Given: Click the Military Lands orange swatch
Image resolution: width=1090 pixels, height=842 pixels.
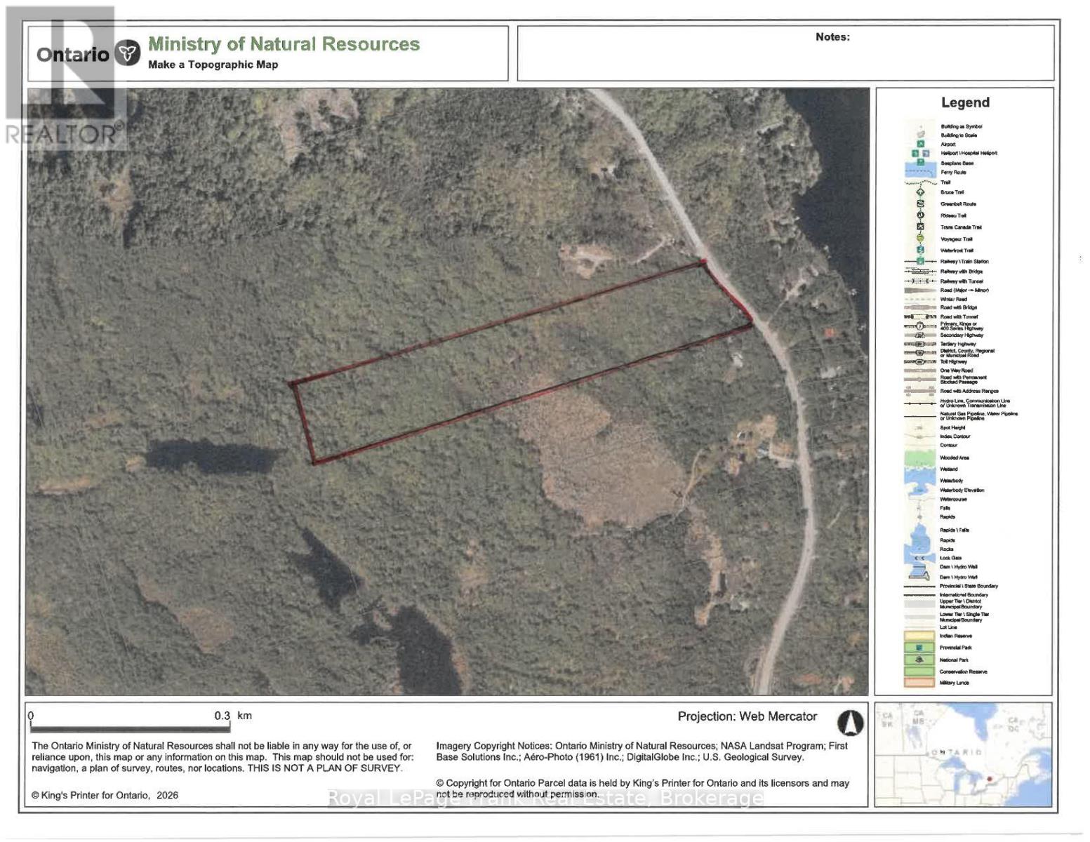Looking at the screenshot, I should 919,683.
